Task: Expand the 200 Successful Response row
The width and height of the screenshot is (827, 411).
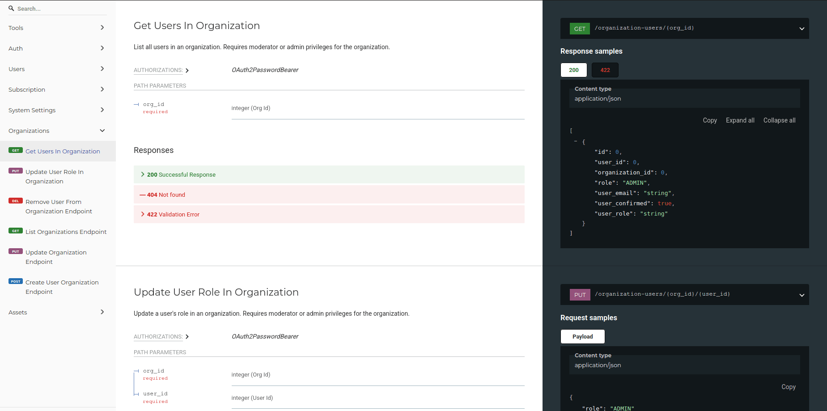Action: click(181, 174)
